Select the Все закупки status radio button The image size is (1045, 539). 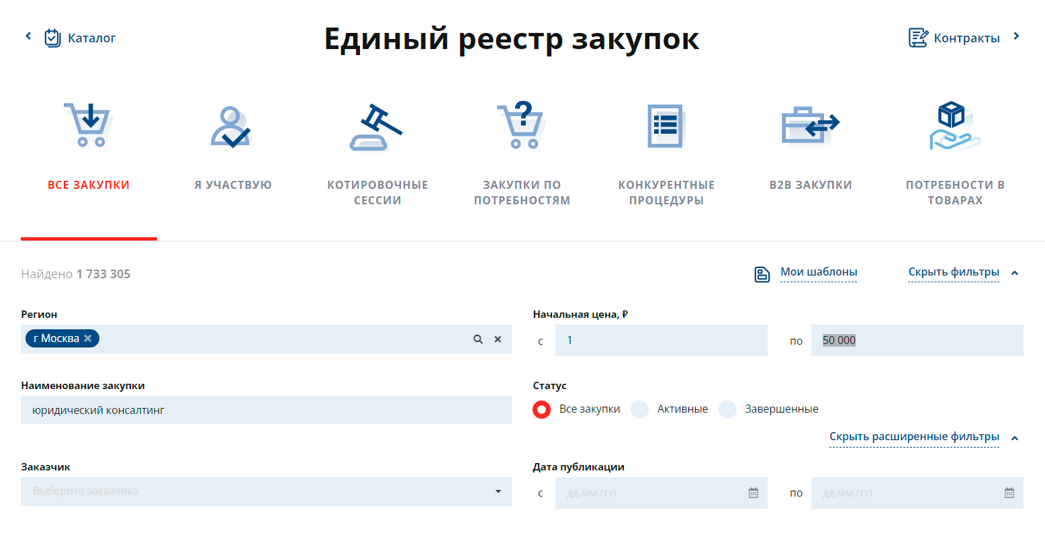click(x=542, y=409)
